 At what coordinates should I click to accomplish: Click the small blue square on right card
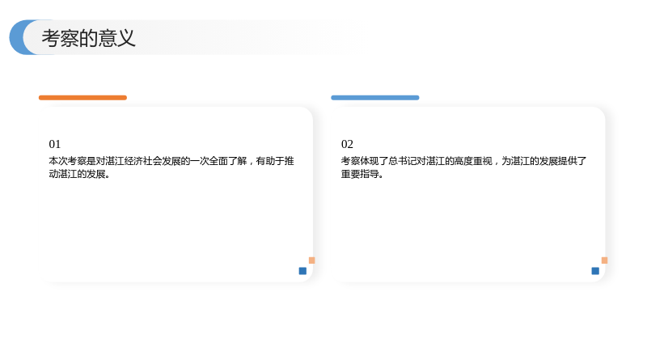[595, 271]
